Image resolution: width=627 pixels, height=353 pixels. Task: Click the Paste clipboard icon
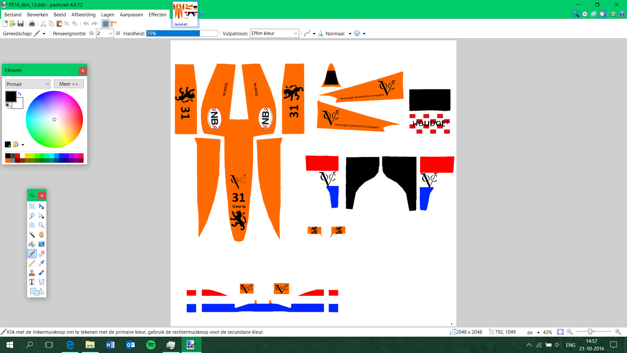(x=59, y=24)
